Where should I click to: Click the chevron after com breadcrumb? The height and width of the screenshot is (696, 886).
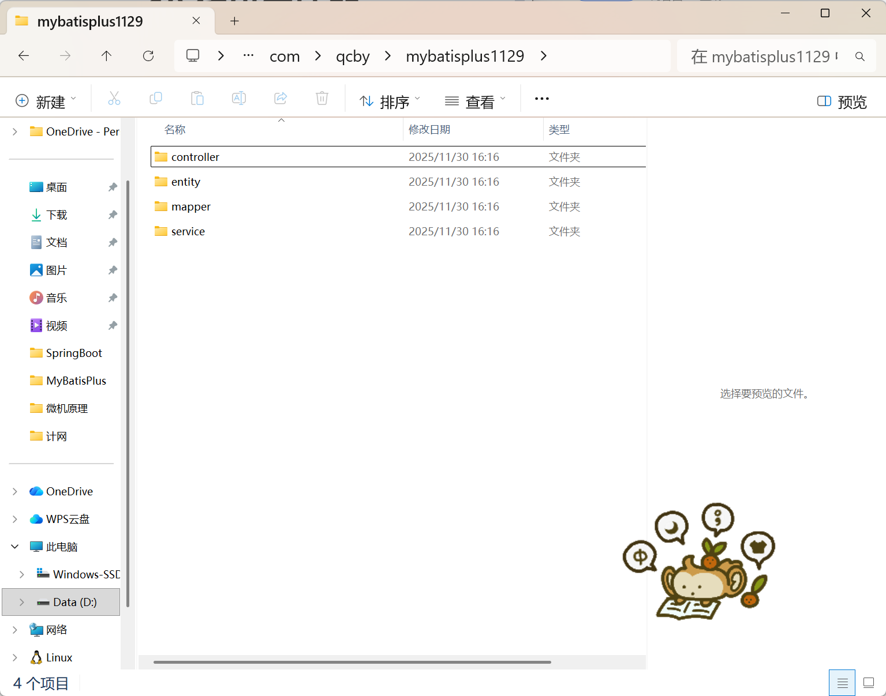click(318, 56)
